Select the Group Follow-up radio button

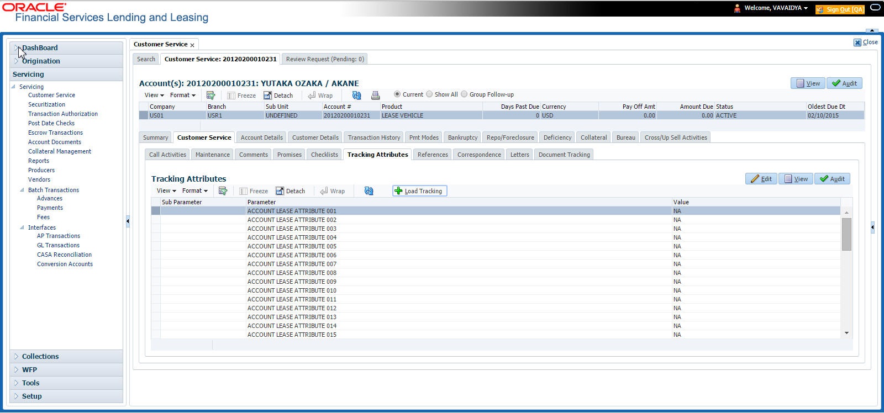tap(464, 94)
